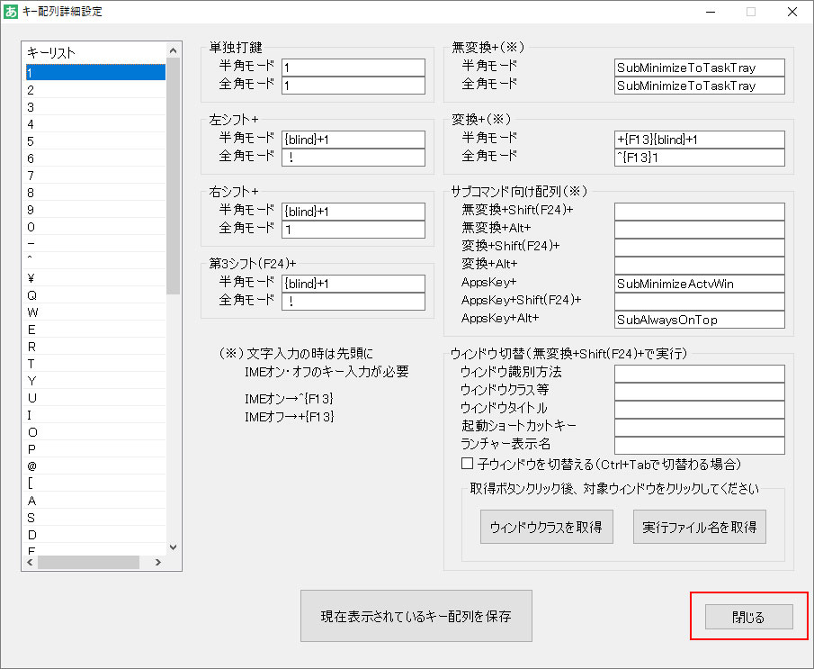Click the 実行ファイル名を取得 button
The height and width of the screenshot is (669, 814).
700,527
